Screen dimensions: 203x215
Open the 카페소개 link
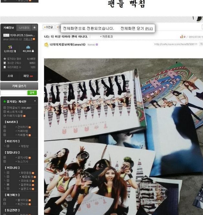28,39
